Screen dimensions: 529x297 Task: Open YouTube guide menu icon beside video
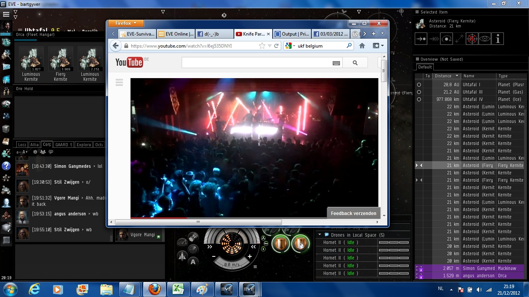pyautogui.click(x=119, y=82)
